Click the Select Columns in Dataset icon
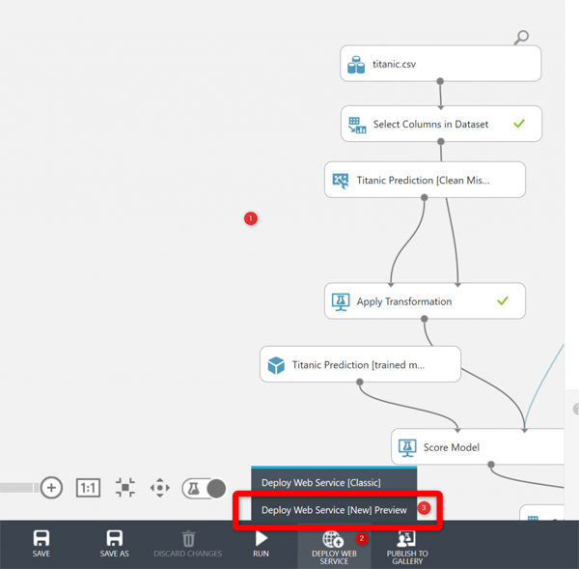The image size is (579, 569). (357, 125)
